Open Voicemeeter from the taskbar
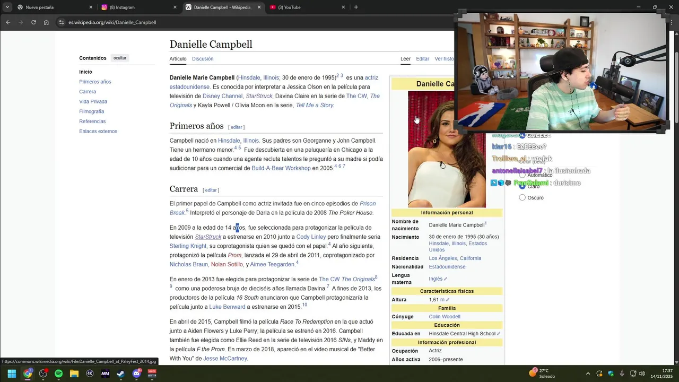 point(152,374)
